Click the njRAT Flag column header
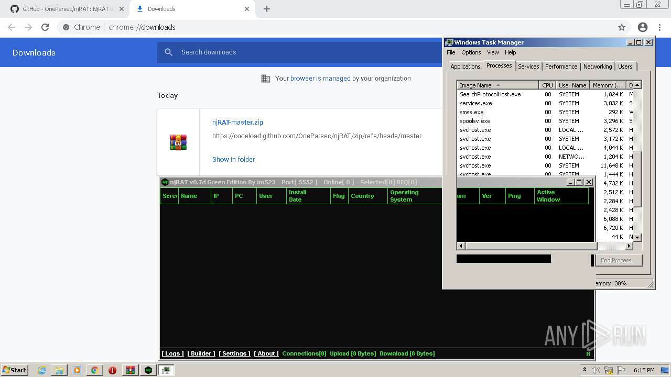The height and width of the screenshot is (377, 671). [339, 196]
